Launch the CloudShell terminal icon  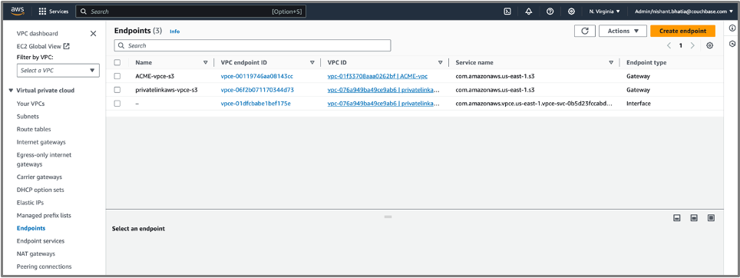[x=507, y=12]
